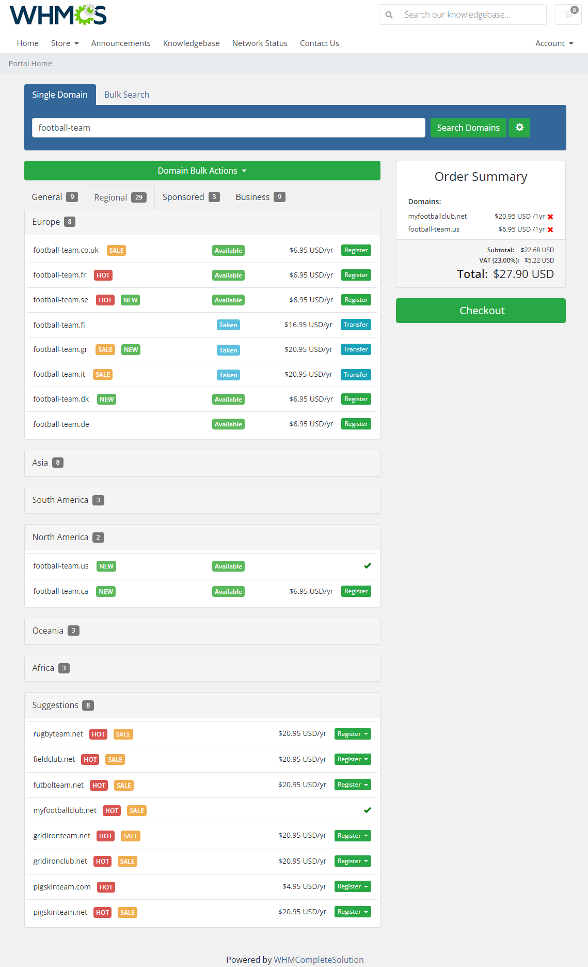Register football-team.co.uk domain
588x967 pixels.
click(356, 250)
